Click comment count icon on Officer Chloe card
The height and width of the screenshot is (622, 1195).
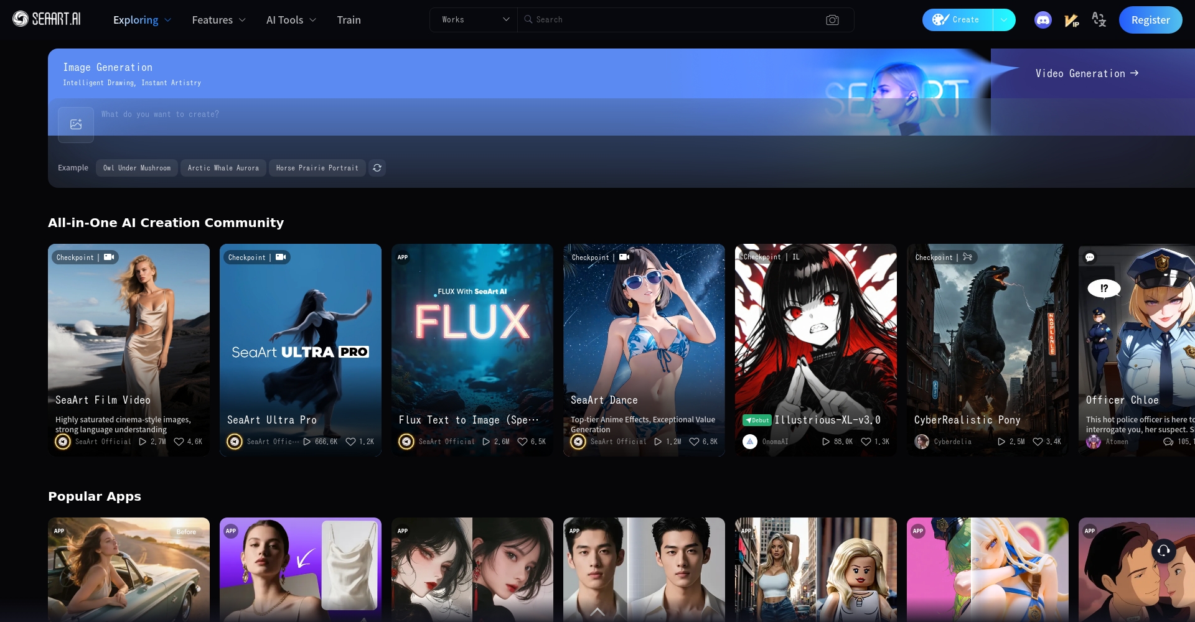click(1168, 442)
